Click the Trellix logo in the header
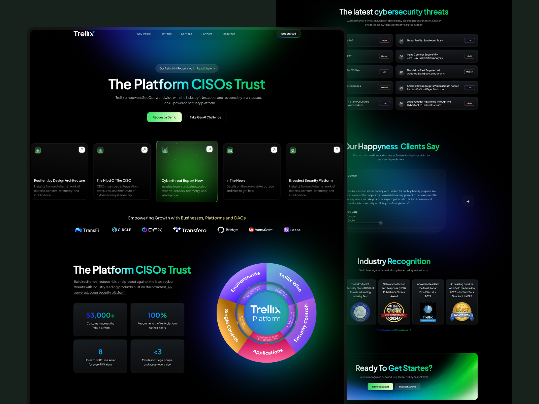 84,34
